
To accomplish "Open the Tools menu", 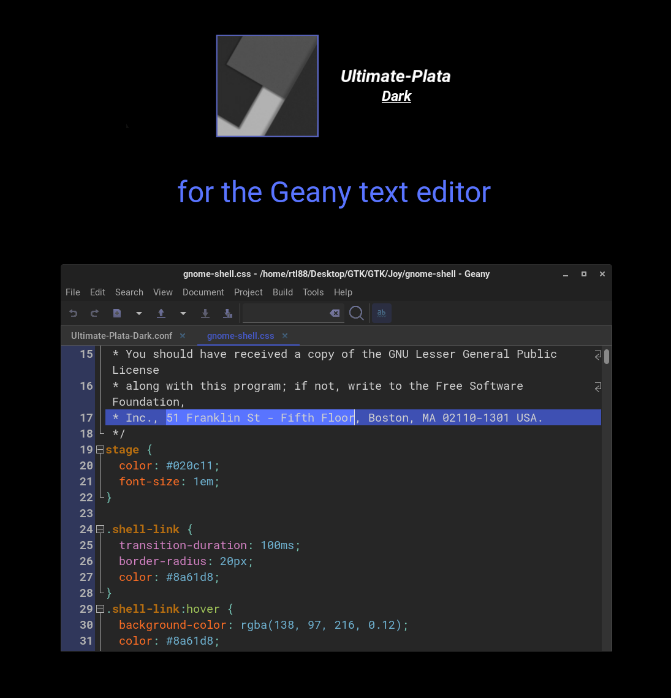I will (313, 292).
